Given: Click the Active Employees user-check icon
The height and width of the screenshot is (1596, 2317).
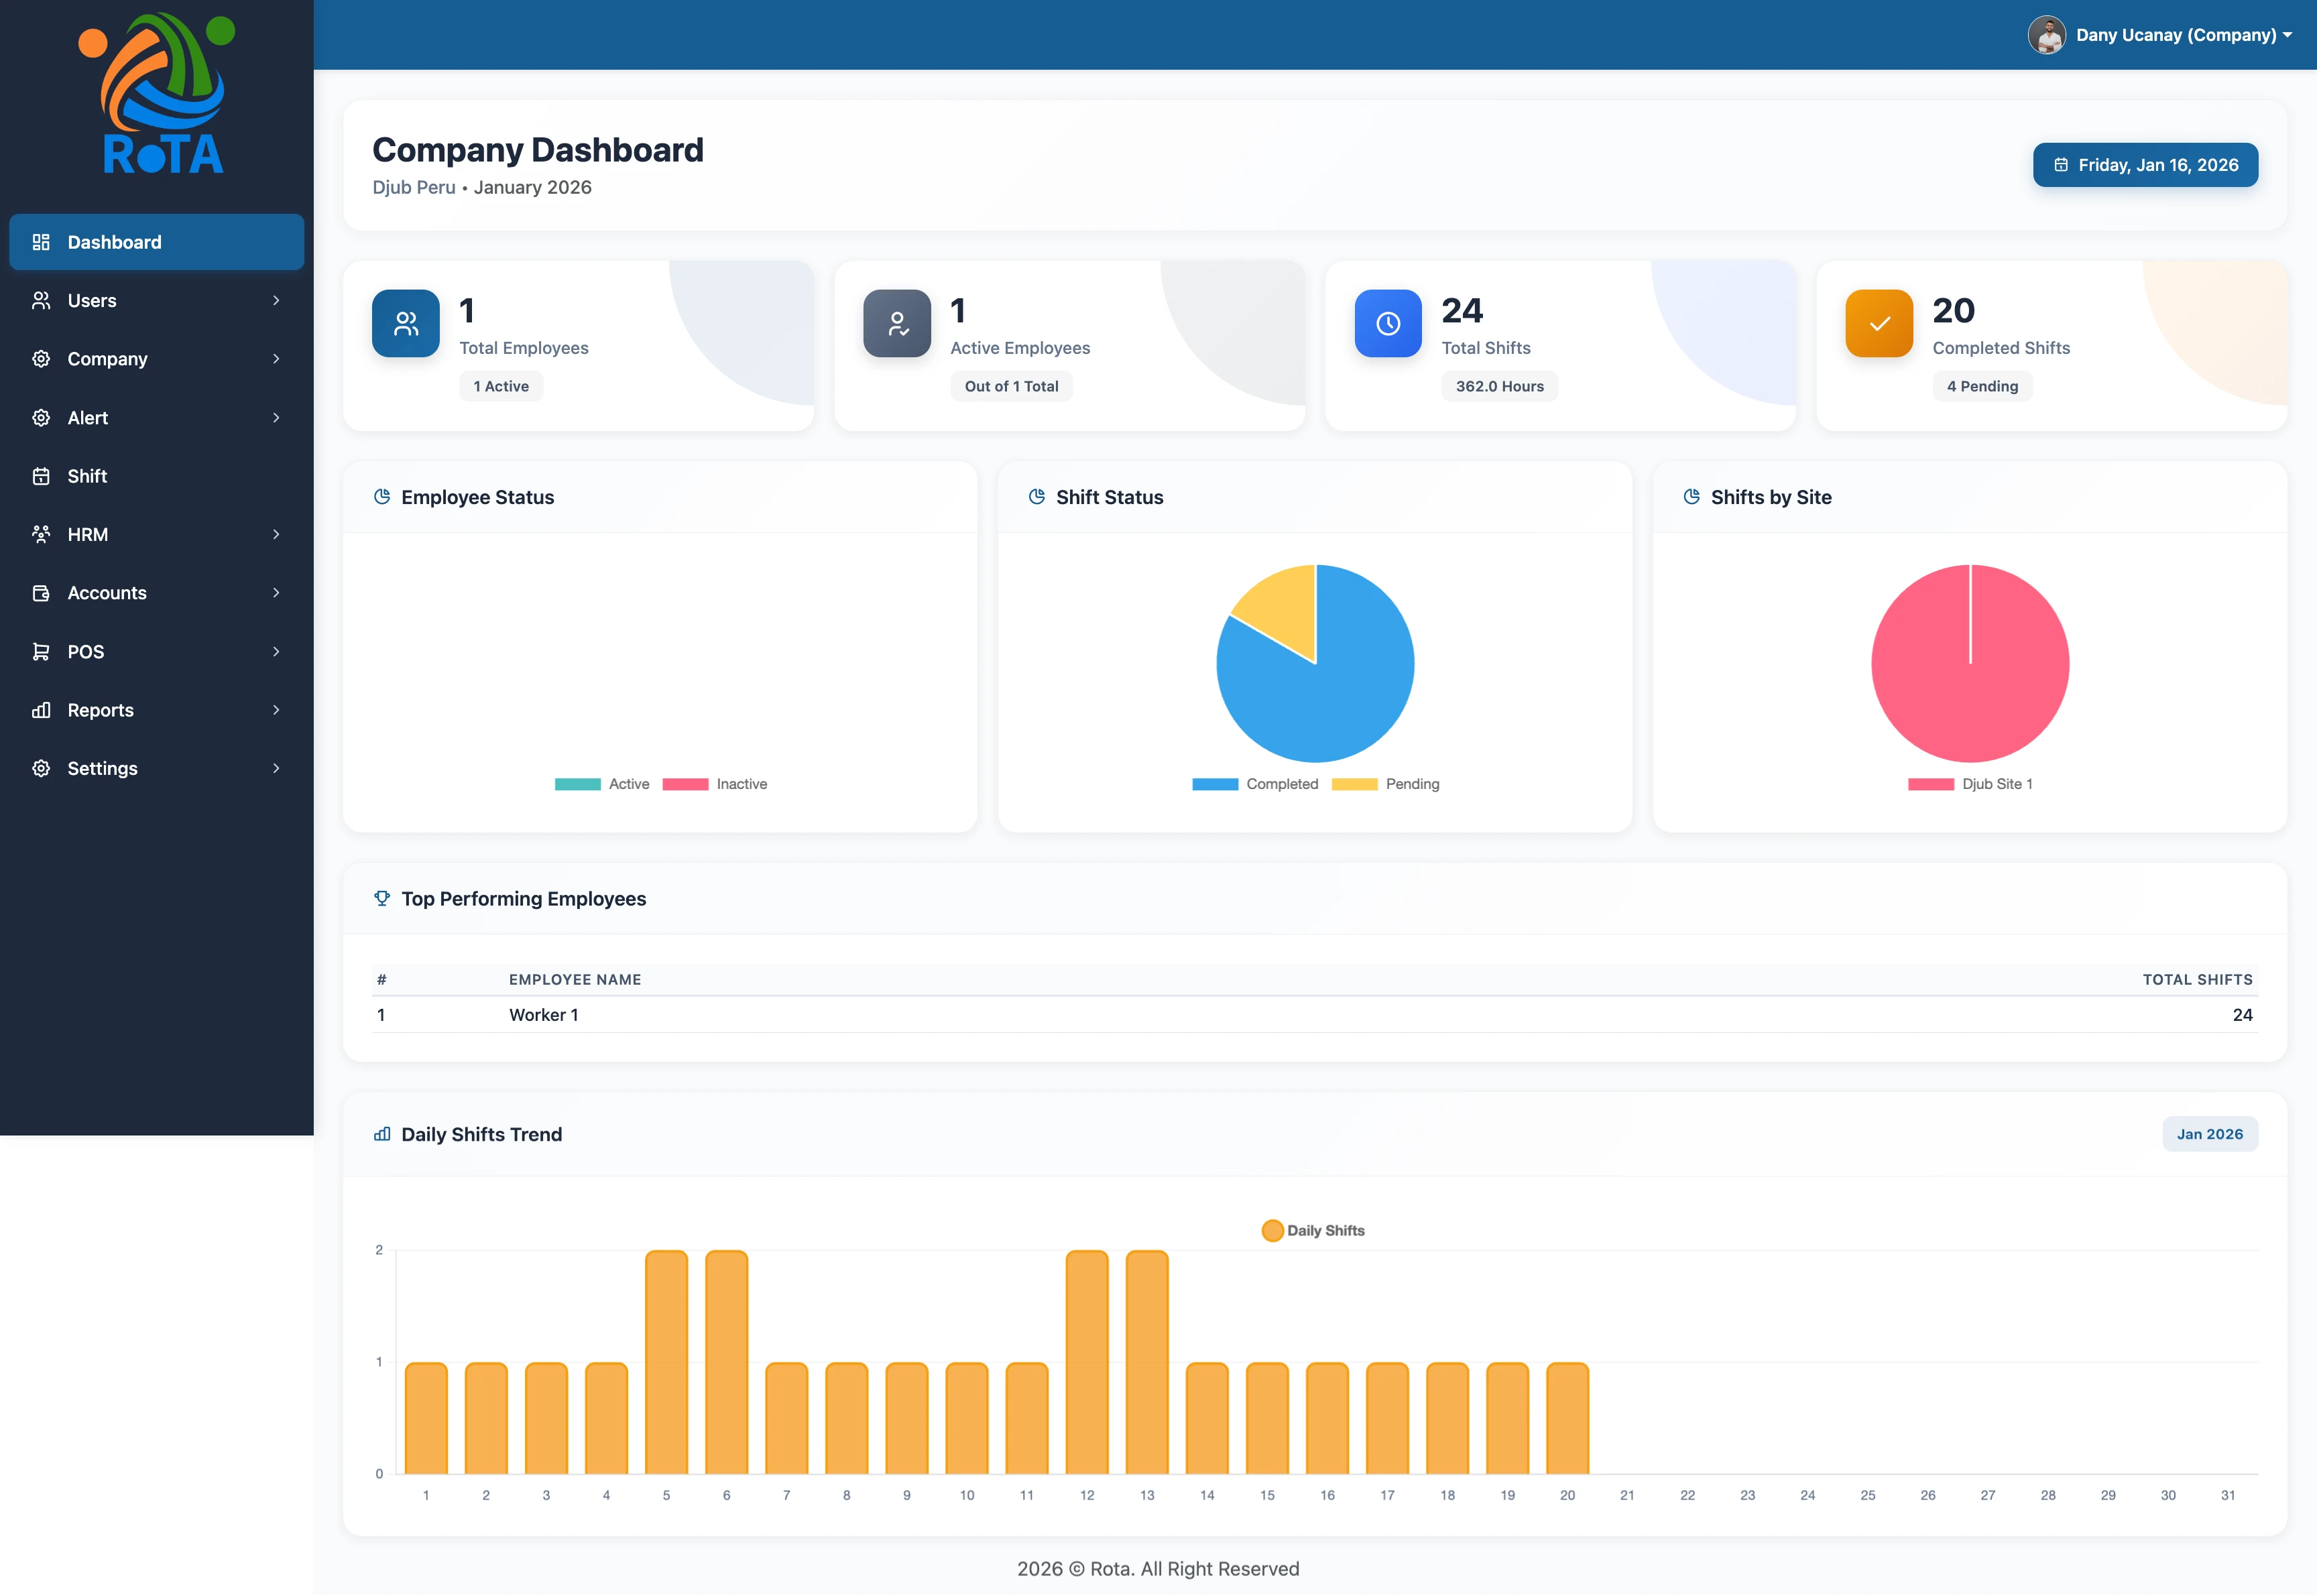Looking at the screenshot, I should tap(896, 323).
